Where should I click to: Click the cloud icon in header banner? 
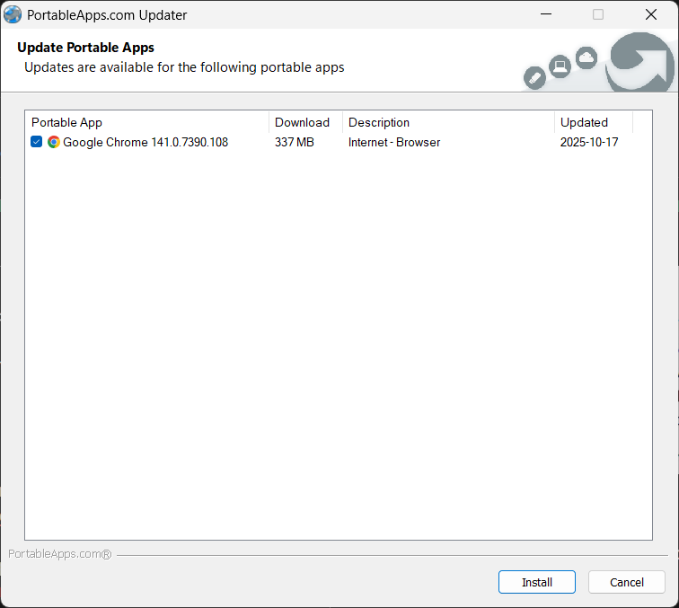[x=586, y=57]
